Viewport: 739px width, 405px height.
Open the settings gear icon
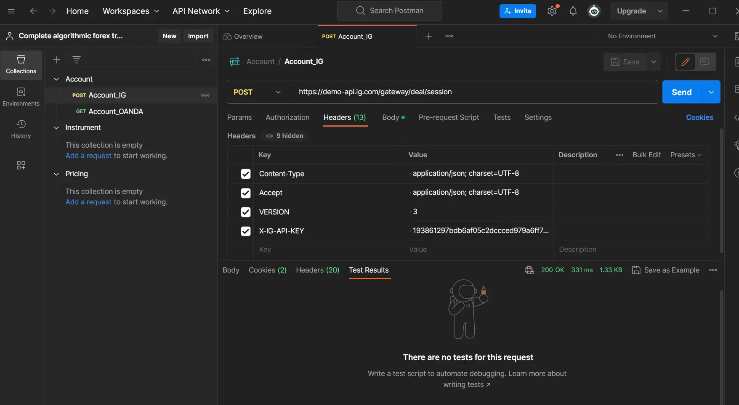coord(552,11)
